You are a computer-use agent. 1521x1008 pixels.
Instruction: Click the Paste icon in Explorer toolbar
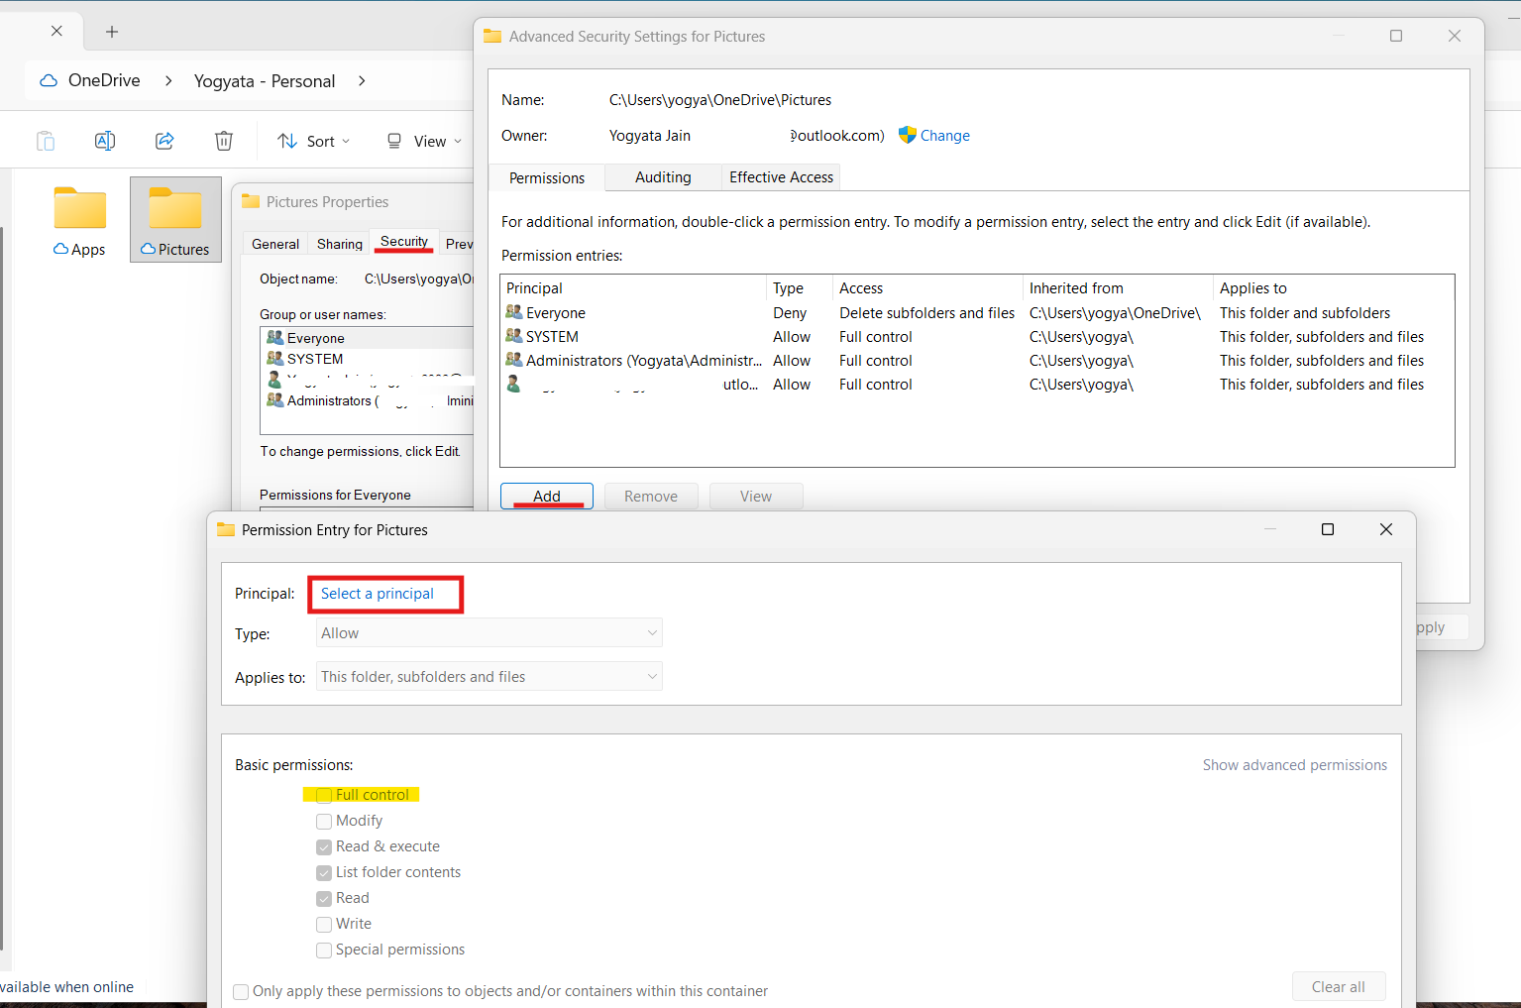coord(45,140)
